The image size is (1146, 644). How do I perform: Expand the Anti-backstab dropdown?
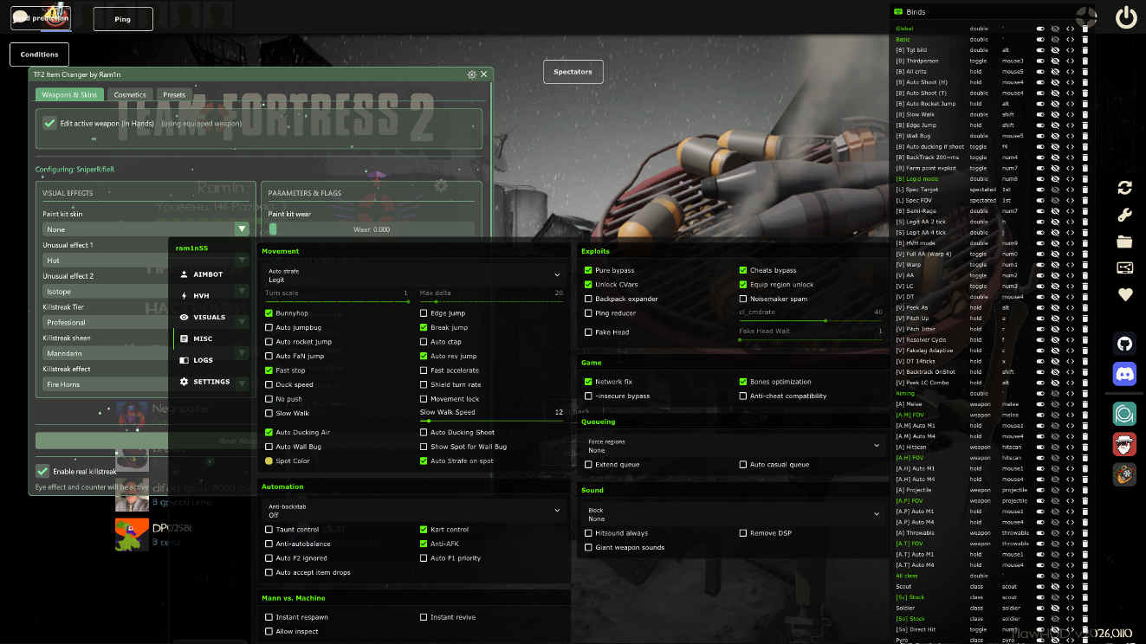[x=414, y=511]
